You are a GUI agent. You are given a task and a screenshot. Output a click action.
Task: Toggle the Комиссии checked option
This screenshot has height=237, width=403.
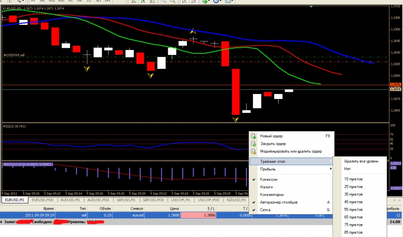click(272, 180)
